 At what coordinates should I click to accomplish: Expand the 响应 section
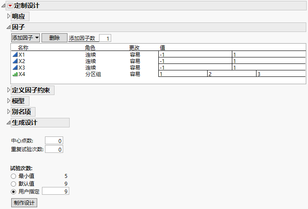(9, 16)
